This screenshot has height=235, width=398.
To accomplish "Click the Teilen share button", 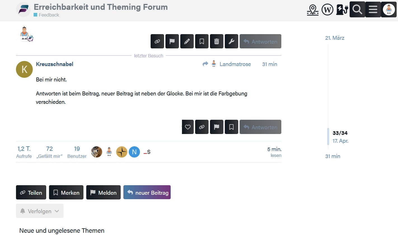I will click(x=31, y=192).
